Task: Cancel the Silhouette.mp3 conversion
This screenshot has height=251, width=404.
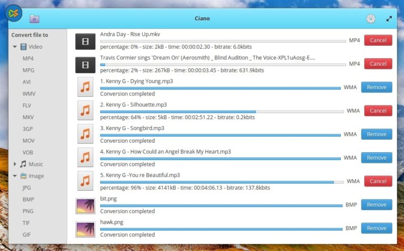Action: click(378, 111)
